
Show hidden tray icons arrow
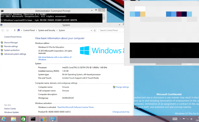tap(180, 119)
